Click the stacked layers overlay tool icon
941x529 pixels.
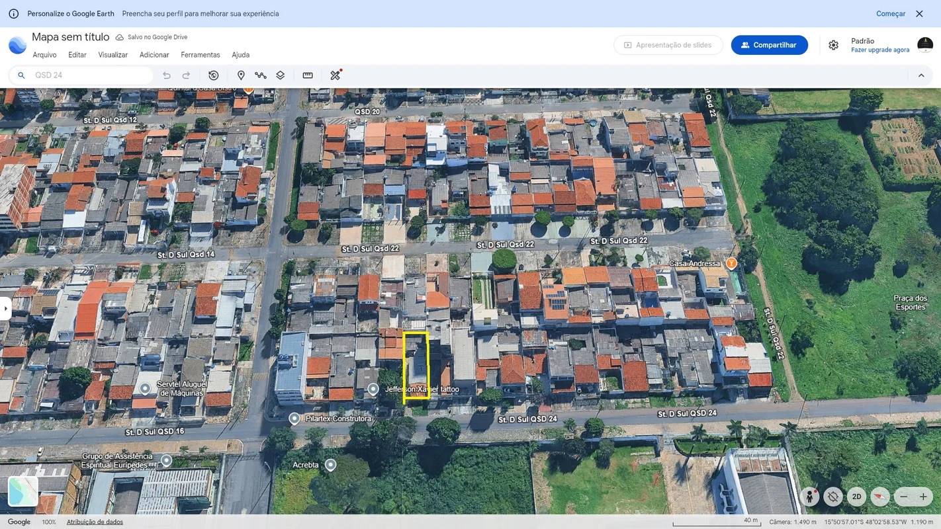click(281, 75)
